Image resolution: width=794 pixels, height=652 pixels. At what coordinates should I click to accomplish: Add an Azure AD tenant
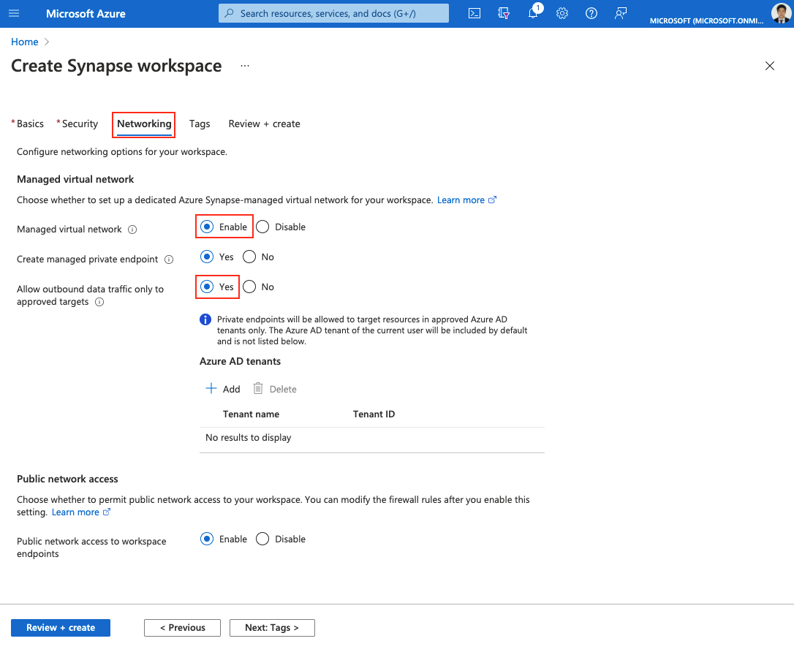coord(222,388)
